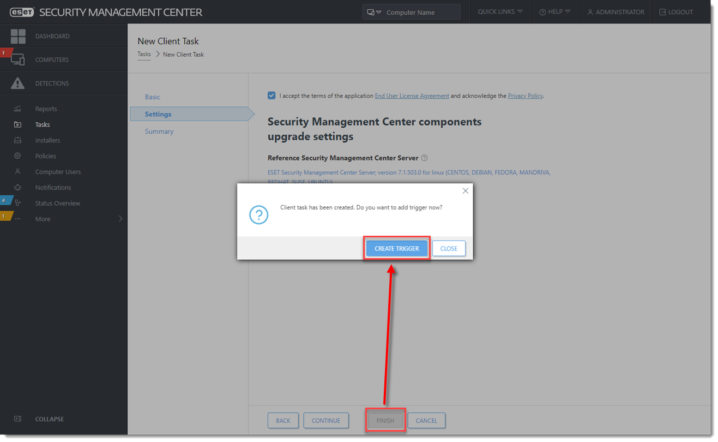Click Cancel button
Screen dimensions: 718x442
[x=426, y=421]
